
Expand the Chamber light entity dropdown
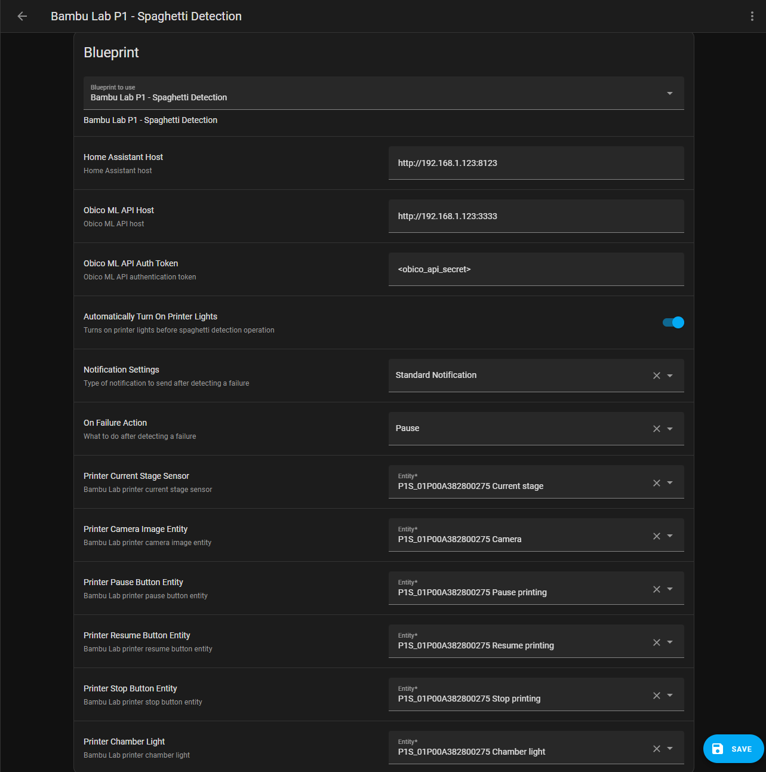[x=670, y=748]
